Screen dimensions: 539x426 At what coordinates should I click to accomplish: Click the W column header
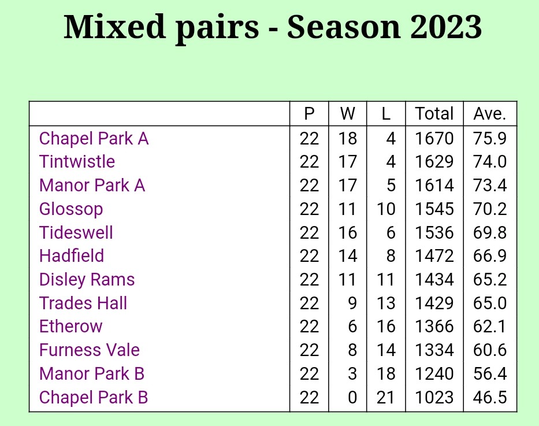(348, 114)
